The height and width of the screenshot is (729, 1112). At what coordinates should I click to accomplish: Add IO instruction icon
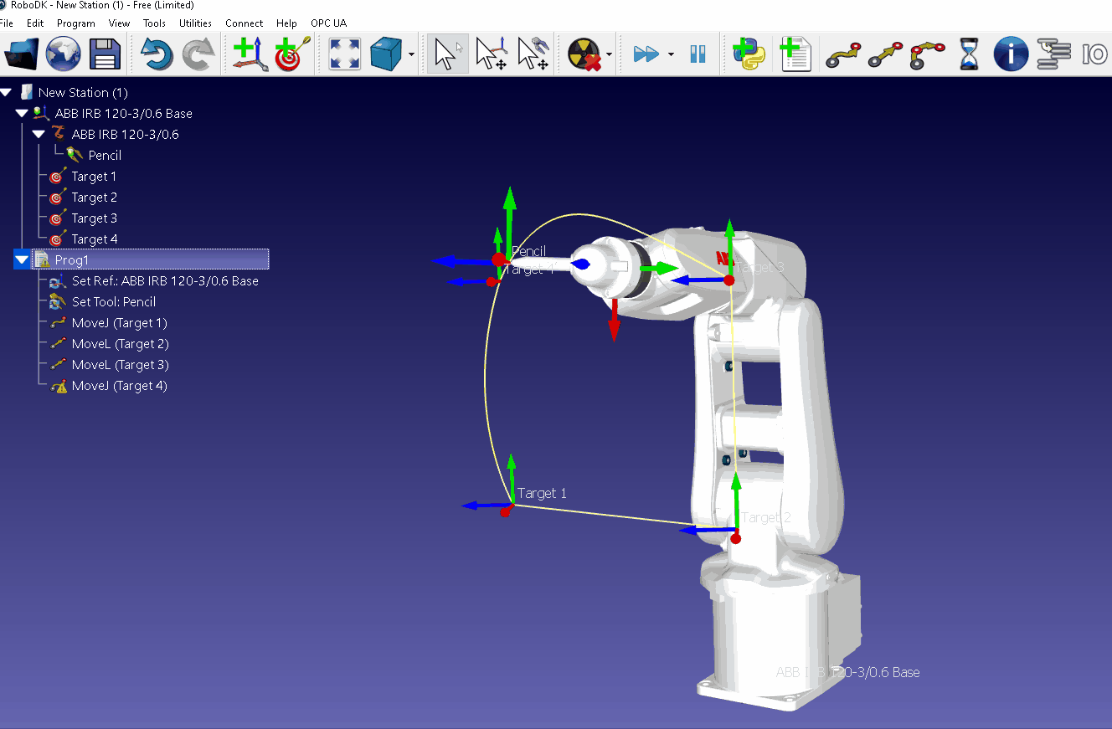[1094, 54]
